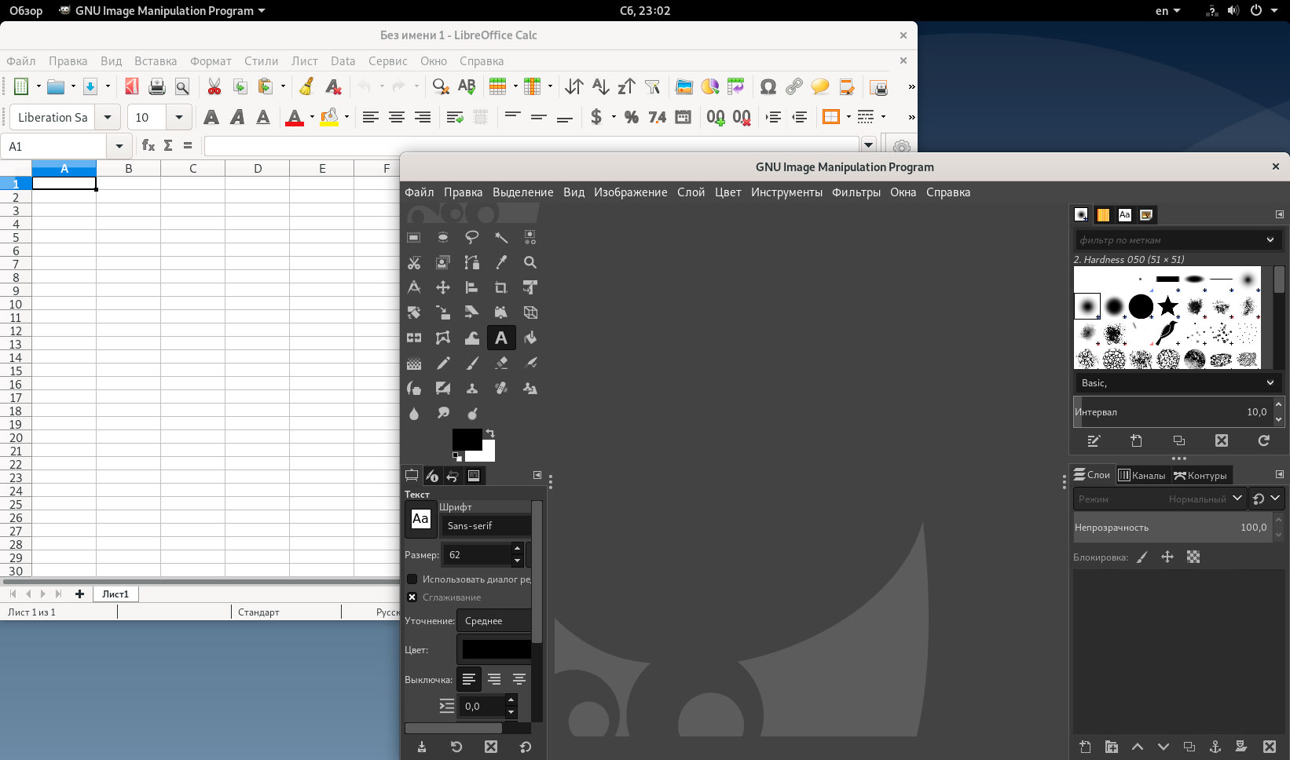Pick the Eraser tool
This screenshot has width=1290, height=760.
tap(501, 363)
